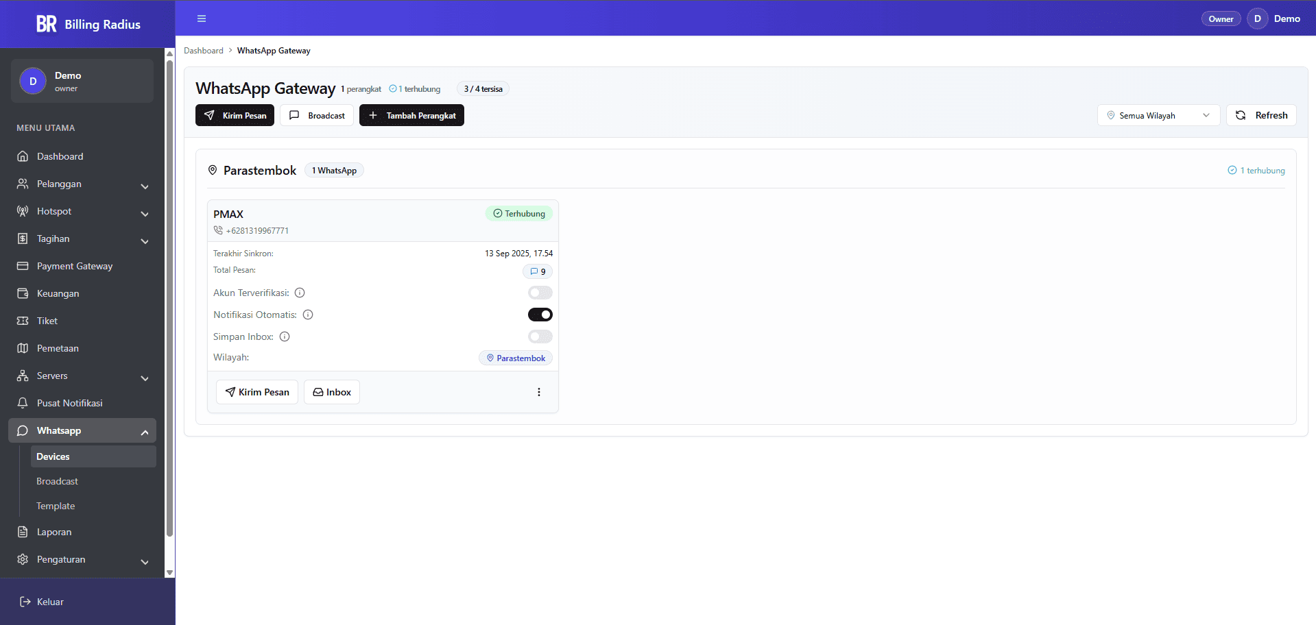Click the Laporan document icon
1316x625 pixels.
point(23,532)
